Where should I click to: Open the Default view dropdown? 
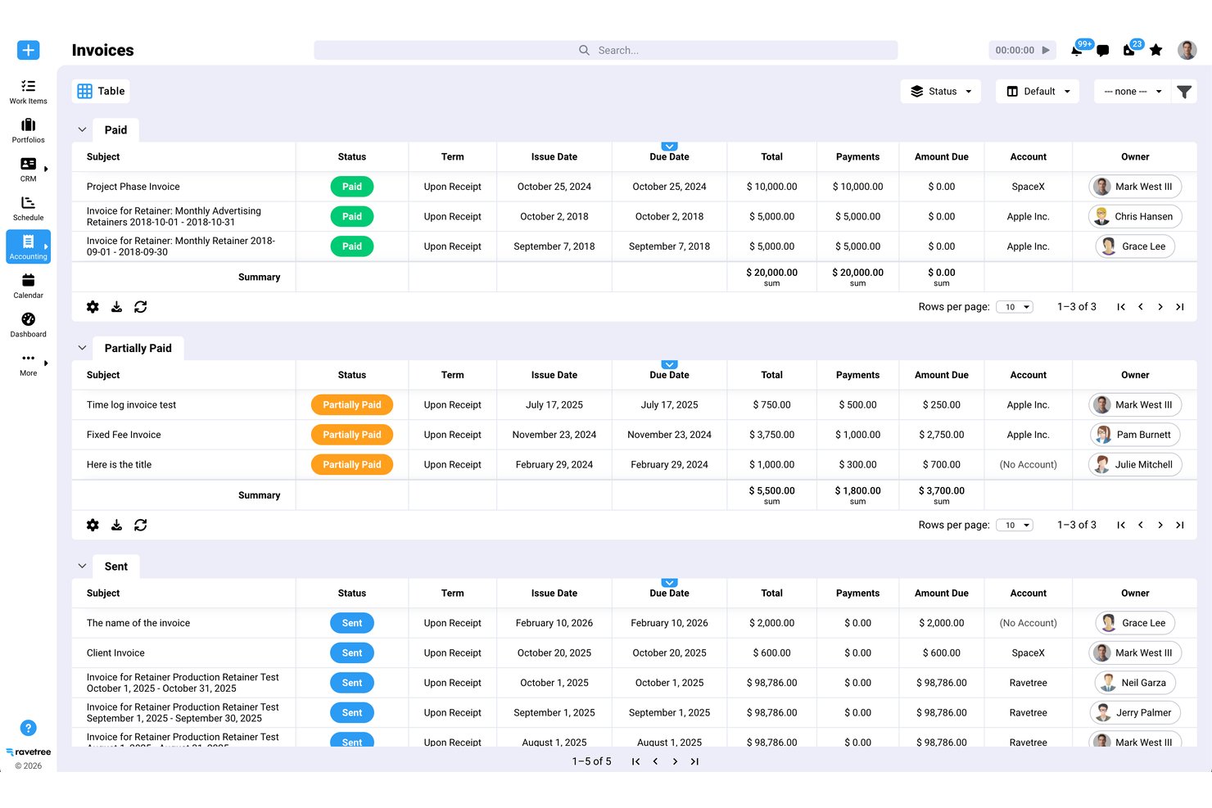coord(1038,92)
